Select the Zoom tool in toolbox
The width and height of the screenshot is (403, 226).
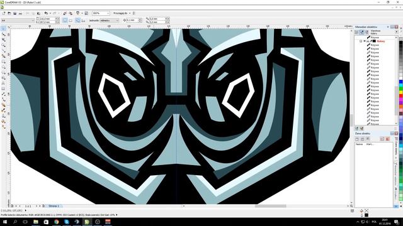3,45
